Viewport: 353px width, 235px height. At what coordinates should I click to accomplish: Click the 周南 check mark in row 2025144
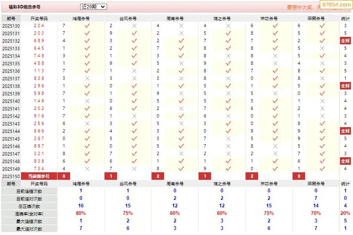tap(181, 131)
